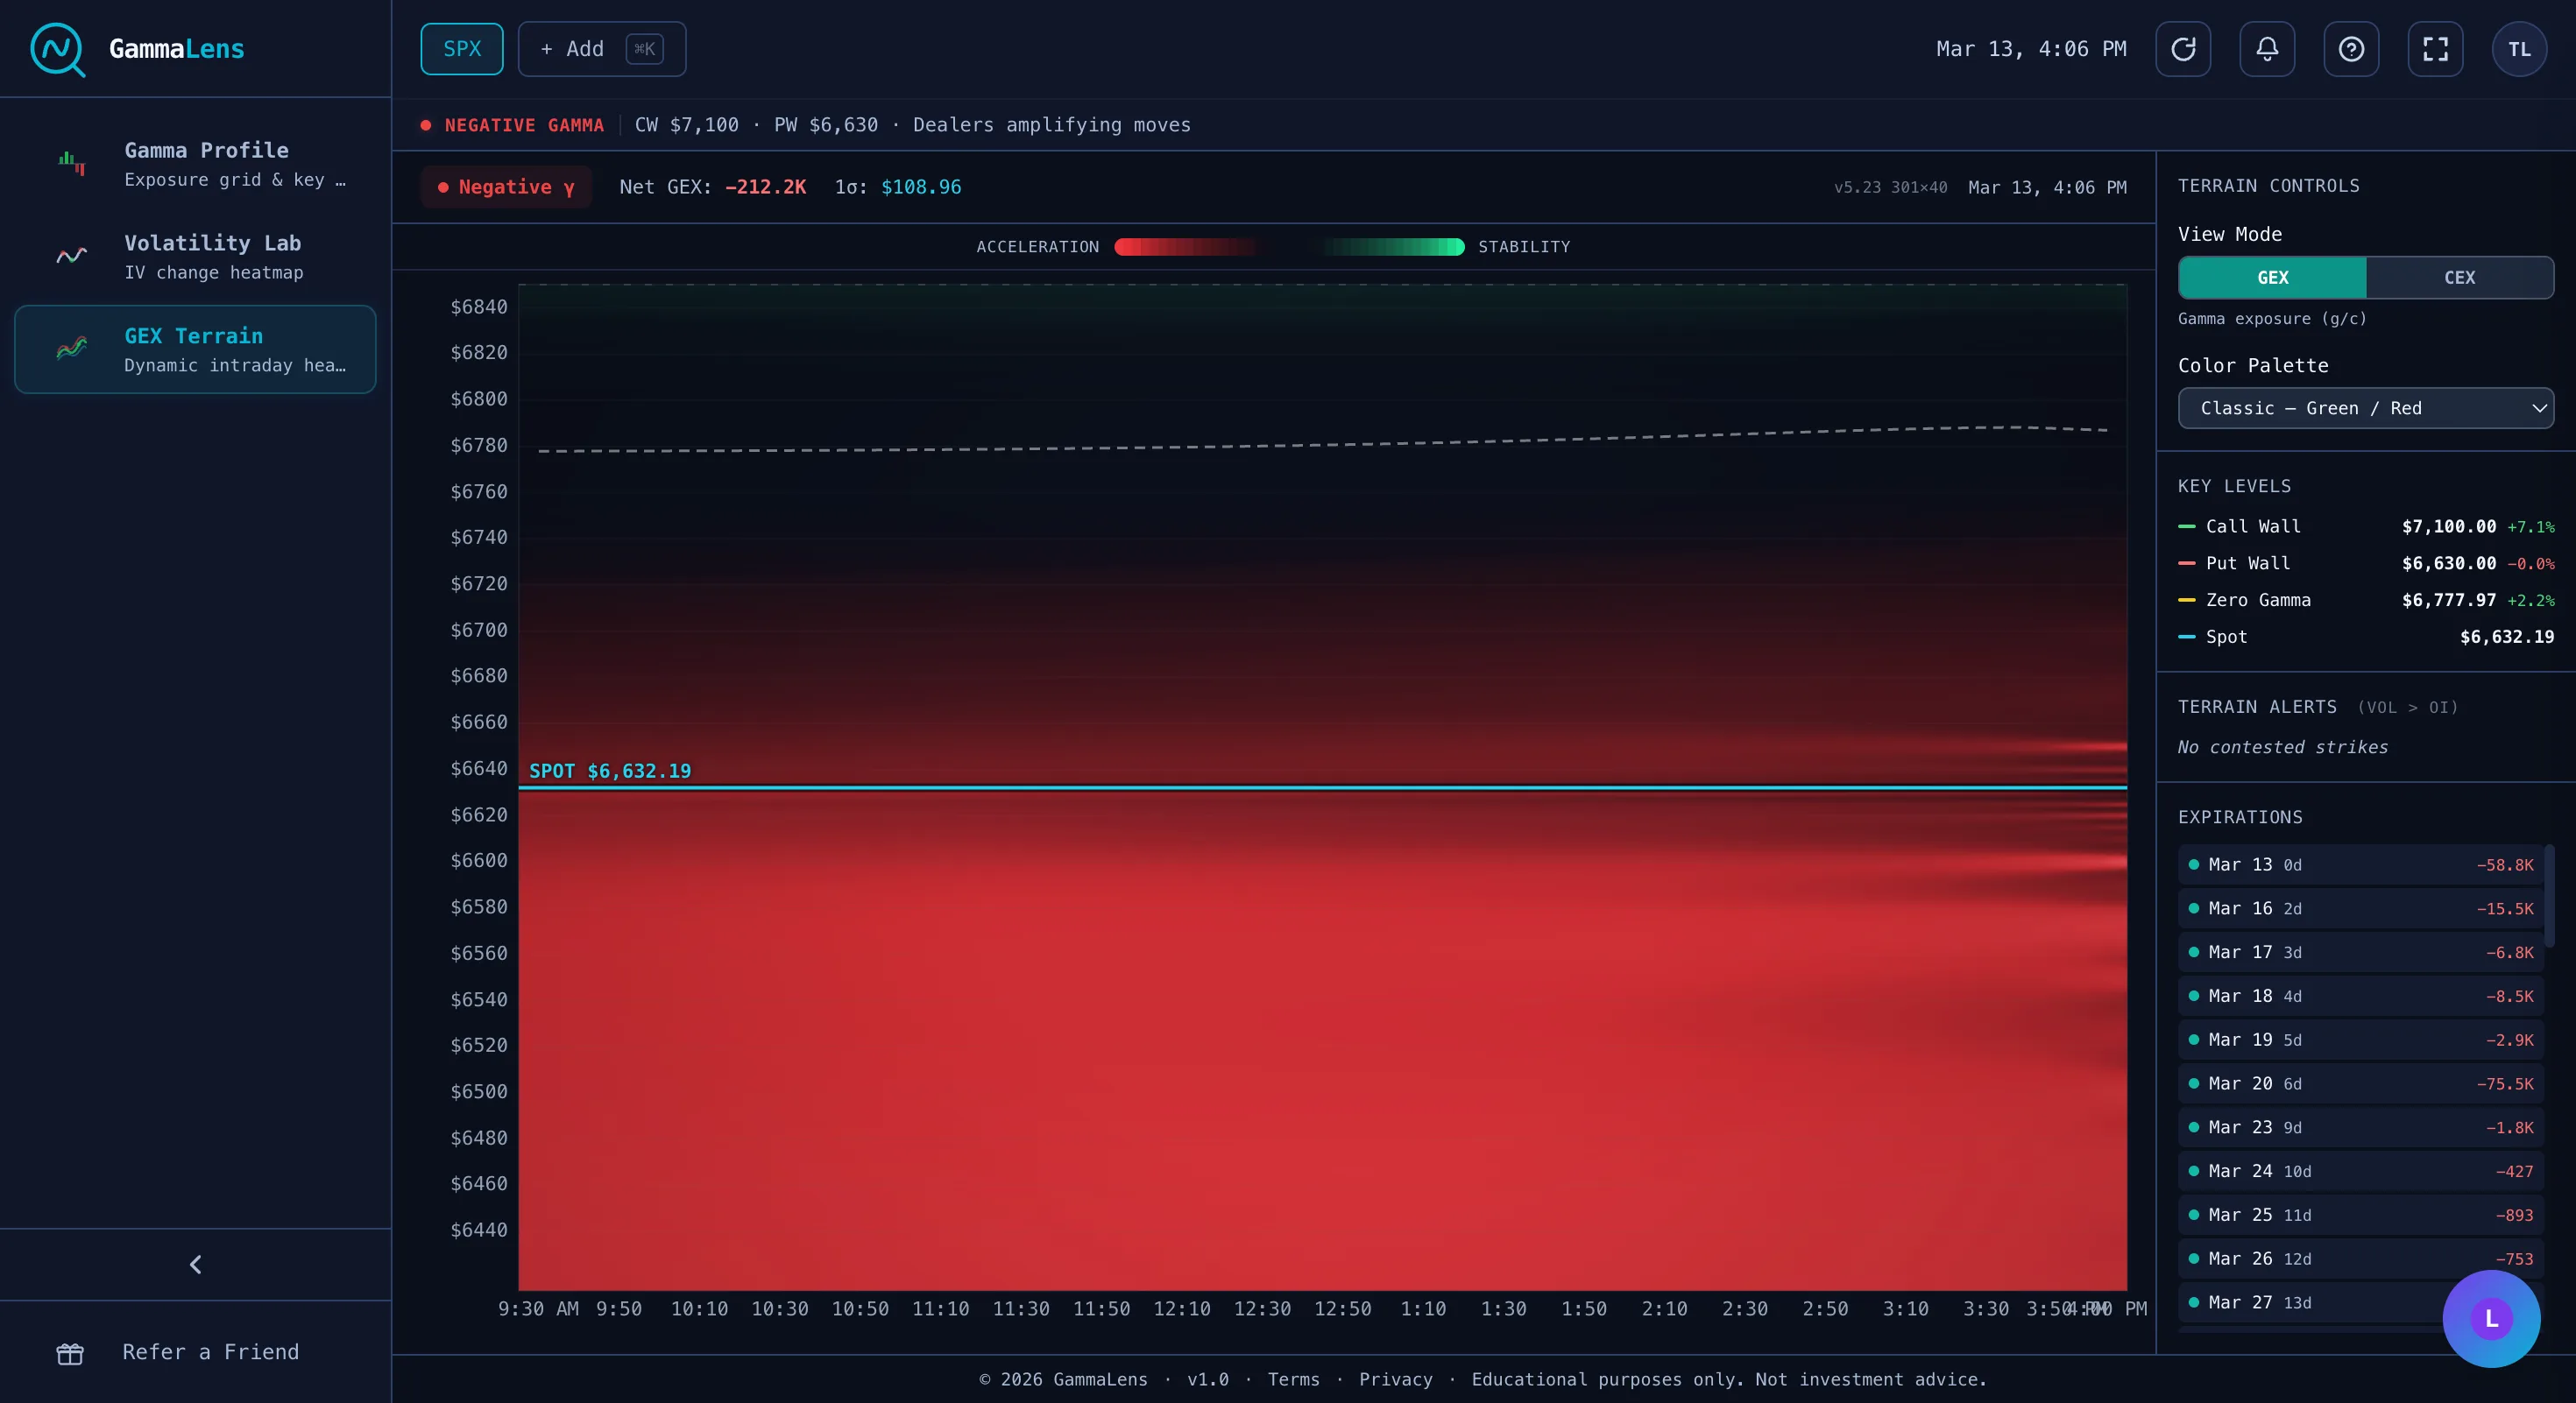Collapse the left sidebar
Image resolution: width=2576 pixels, height=1403 pixels.
tap(196, 1264)
